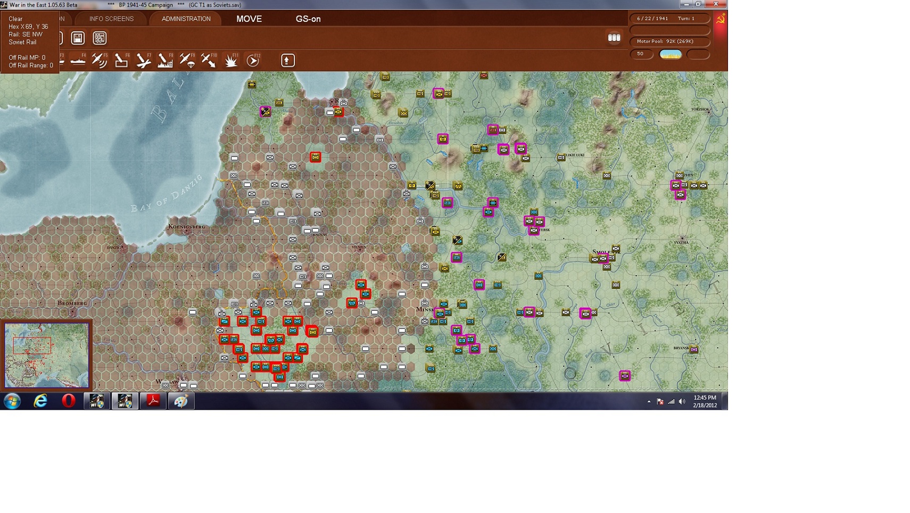
Task: Click the MOVE mode label
Action: (x=249, y=19)
